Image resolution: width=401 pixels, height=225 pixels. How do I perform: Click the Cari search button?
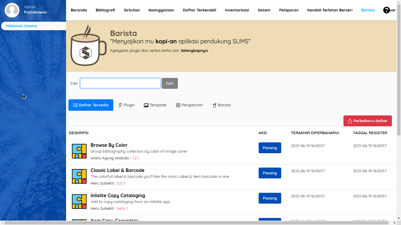pyautogui.click(x=170, y=83)
